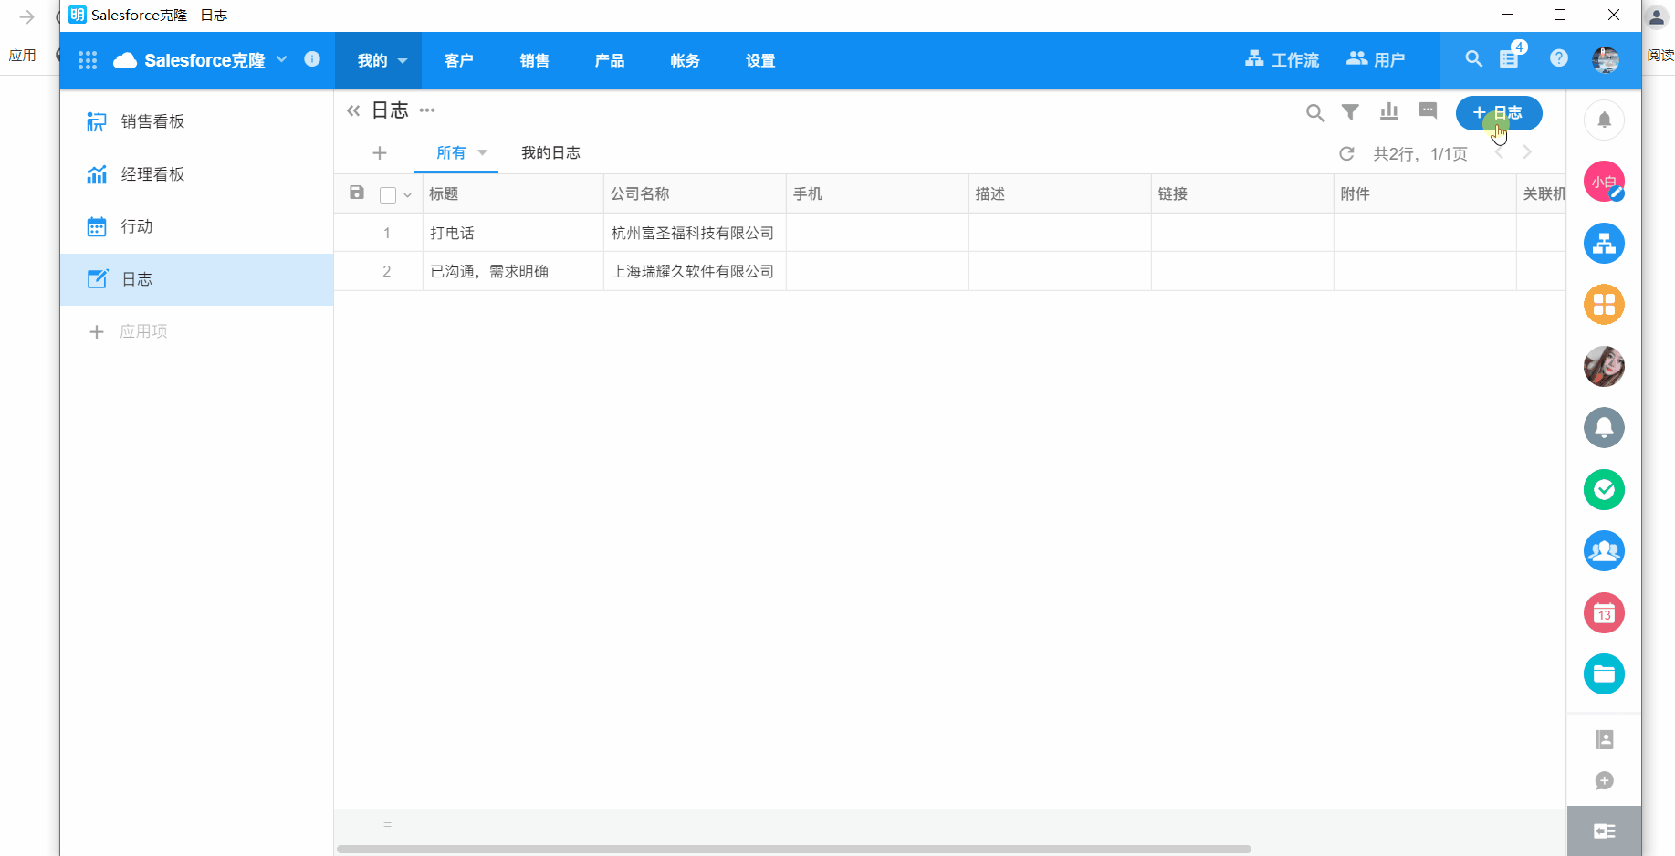
Task: Open 经理看板 in sidebar
Action: point(197,174)
